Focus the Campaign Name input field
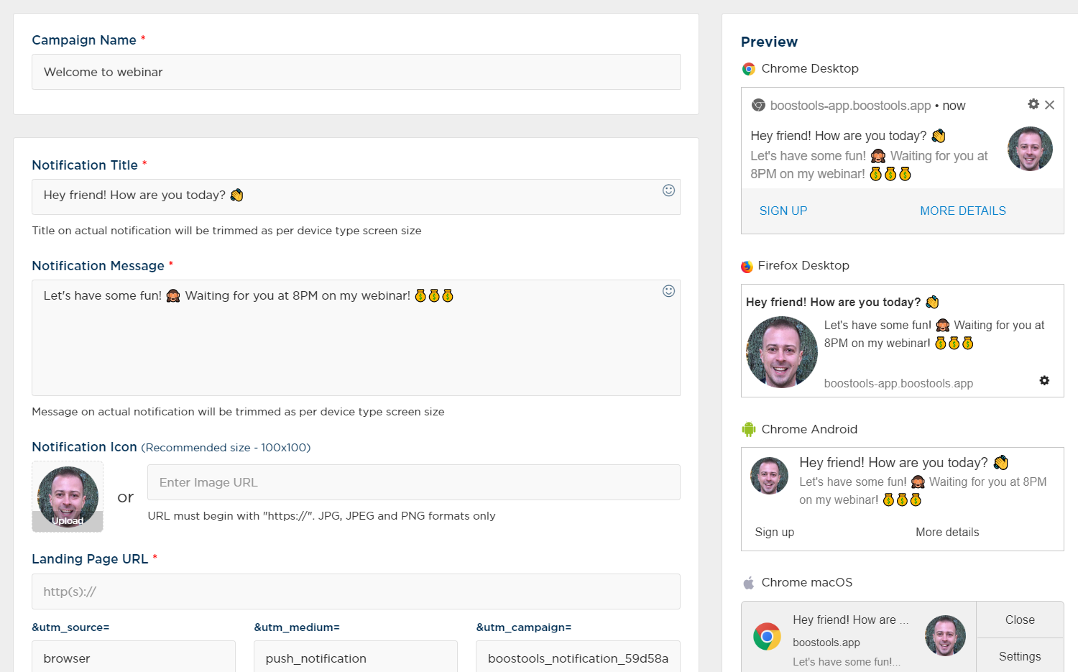Viewport: 1078px width, 672px height. [x=356, y=72]
